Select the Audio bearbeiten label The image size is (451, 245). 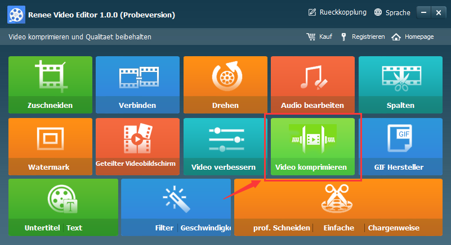(x=312, y=106)
